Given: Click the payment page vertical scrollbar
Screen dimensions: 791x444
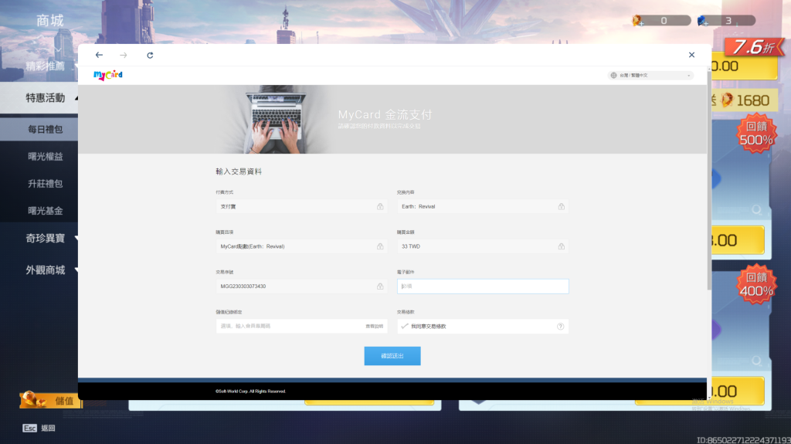Looking at the screenshot, I should click(x=709, y=179).
